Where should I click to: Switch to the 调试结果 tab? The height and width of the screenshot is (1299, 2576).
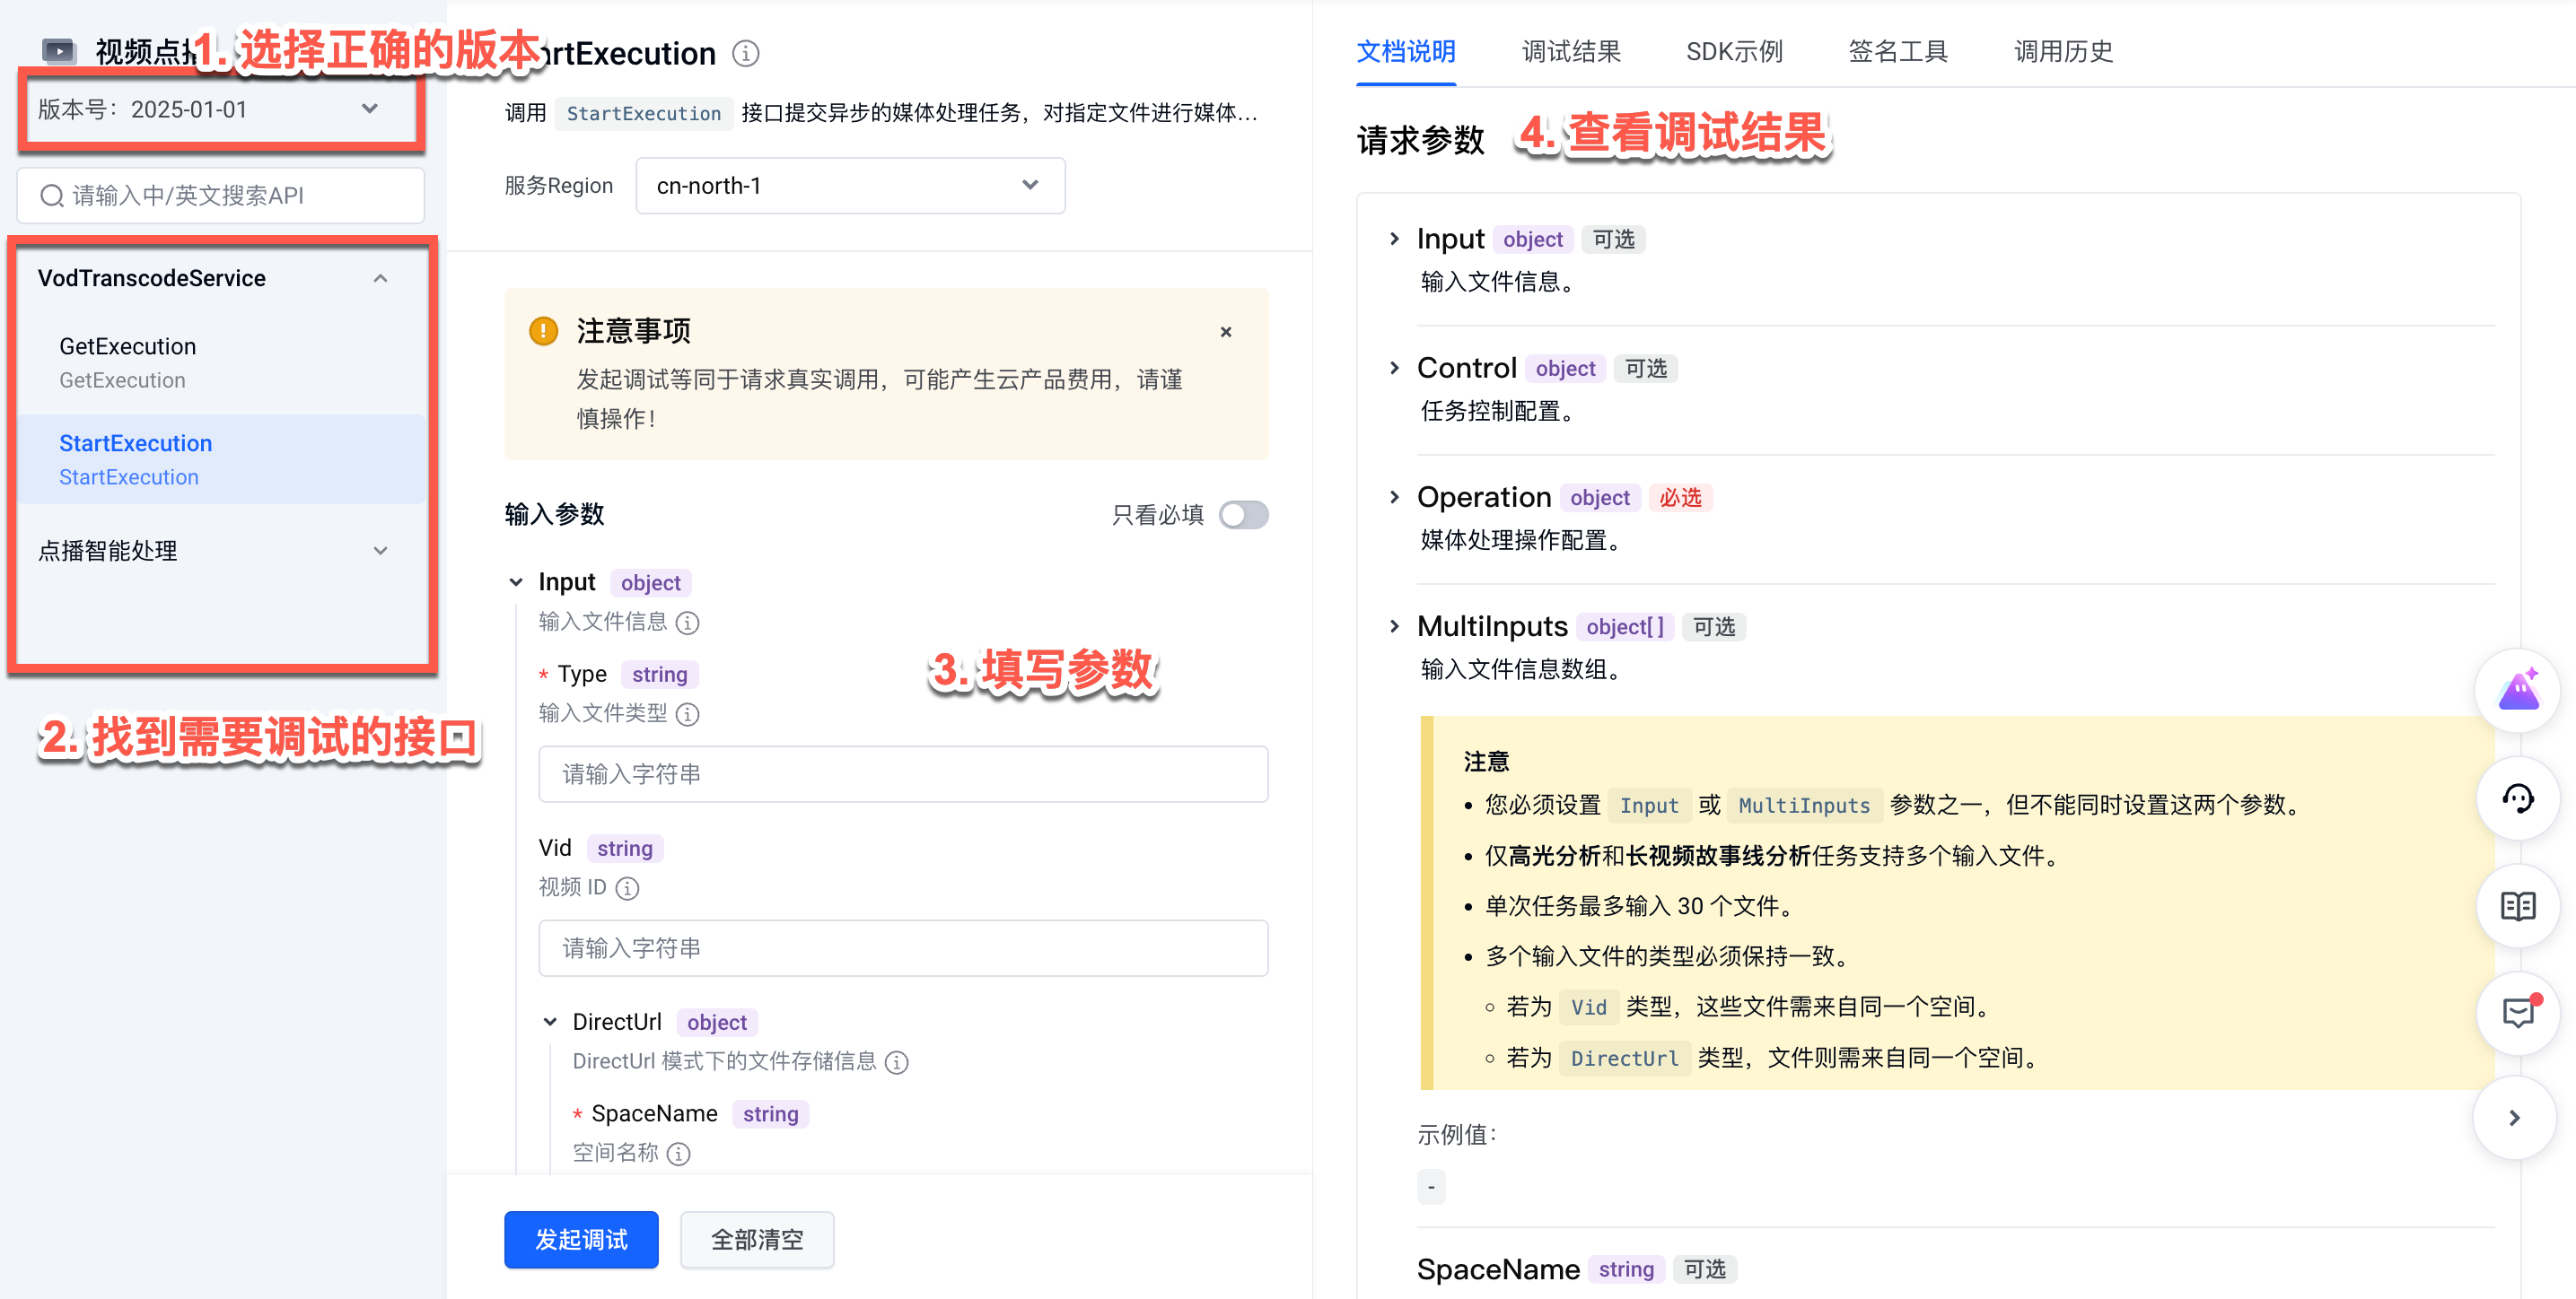pyautogui.click(x=1570, y=51)
